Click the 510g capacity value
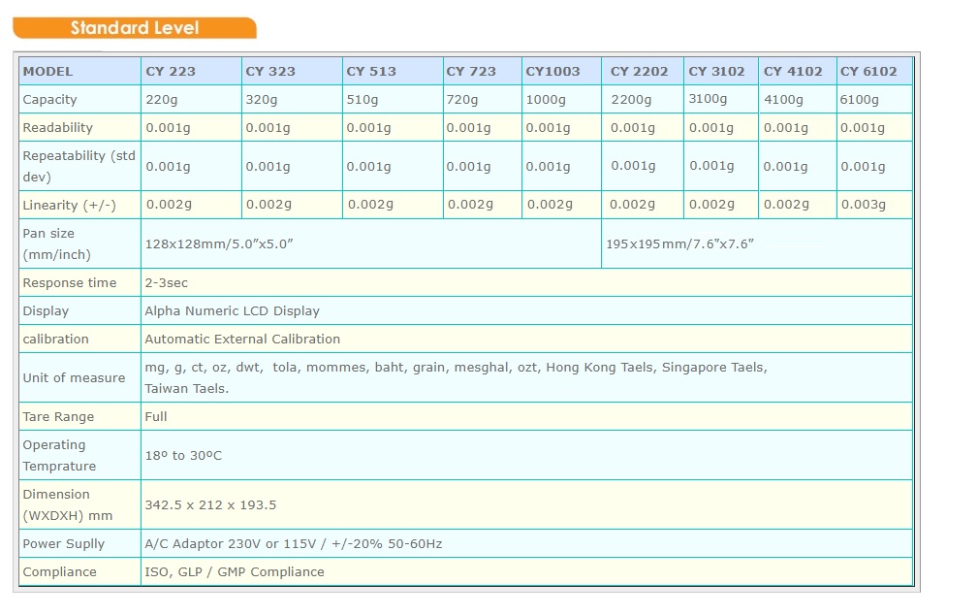 click(x=363, y=99)
